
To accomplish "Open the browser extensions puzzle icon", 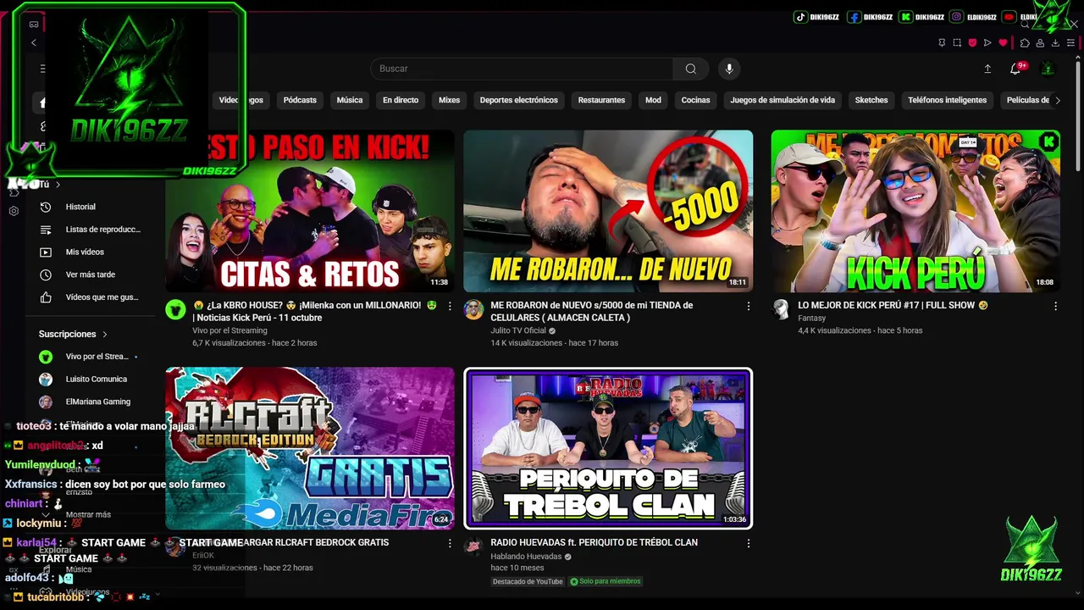I will point(1025,42).
